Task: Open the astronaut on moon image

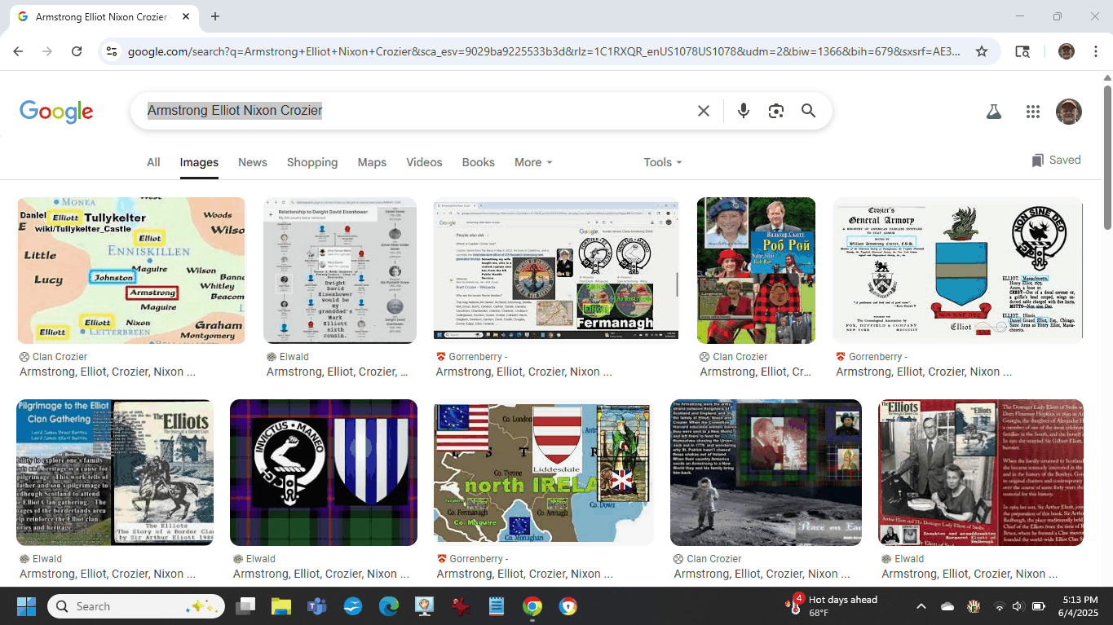Action: pos(766,473)
